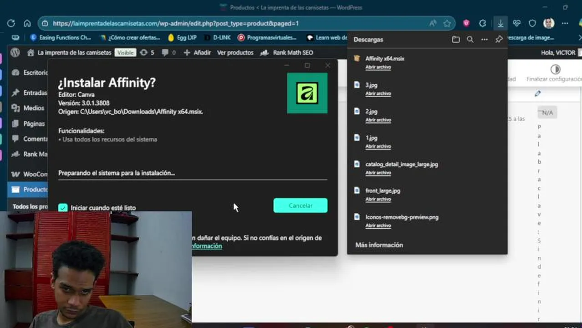Open file link under catalog_detail_image_large.jpg
This screenshot has height=328, width=582.
click(378, 173)
